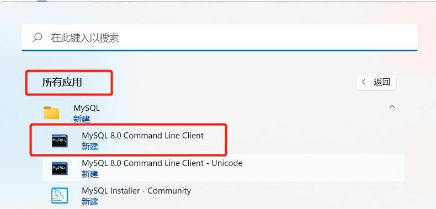This screenshot has width=436, height=209.
Task: Click 新建 label under MySQL Installer - Community
Action: pyautogui.click(x=90, y=201)
